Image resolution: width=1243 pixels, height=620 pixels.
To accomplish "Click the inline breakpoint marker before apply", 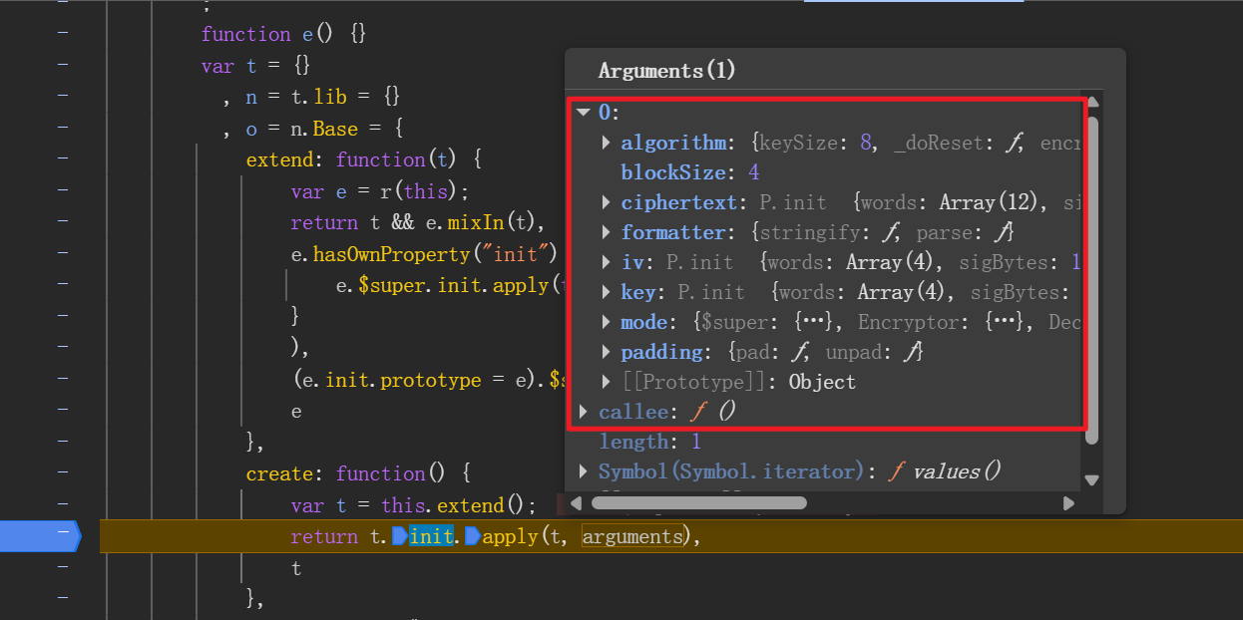I will (473, 537).
